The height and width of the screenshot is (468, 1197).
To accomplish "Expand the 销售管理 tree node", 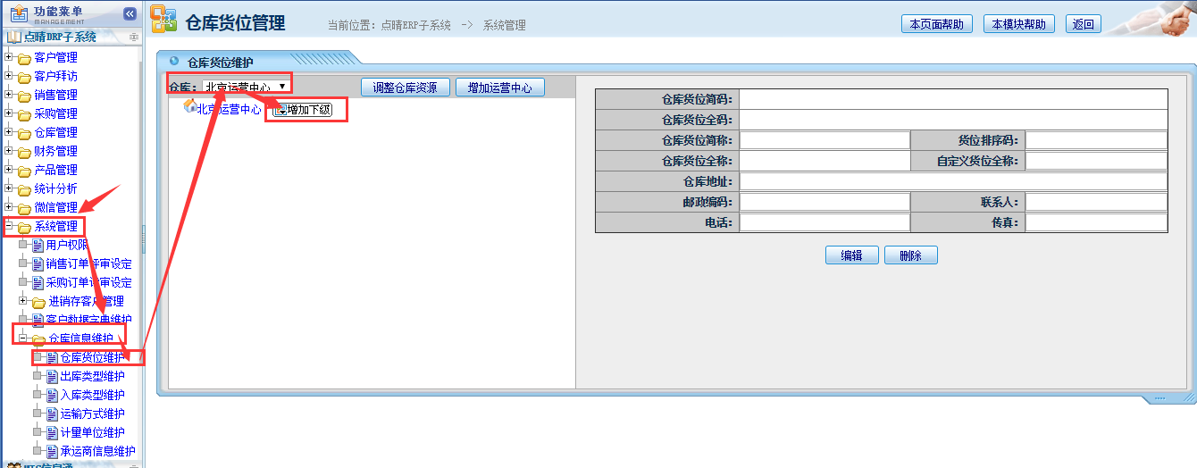I will pyautogui.click(x=9, y=95).
